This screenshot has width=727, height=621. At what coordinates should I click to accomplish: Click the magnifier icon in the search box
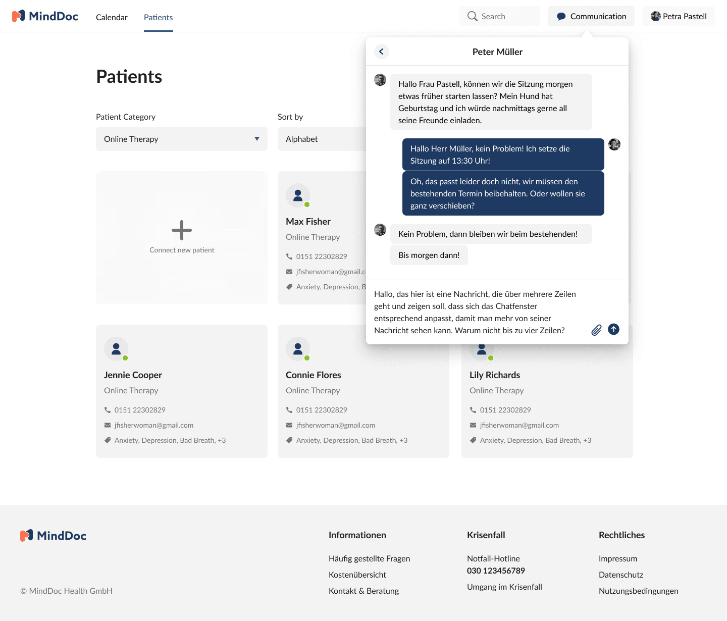[472, 16]
